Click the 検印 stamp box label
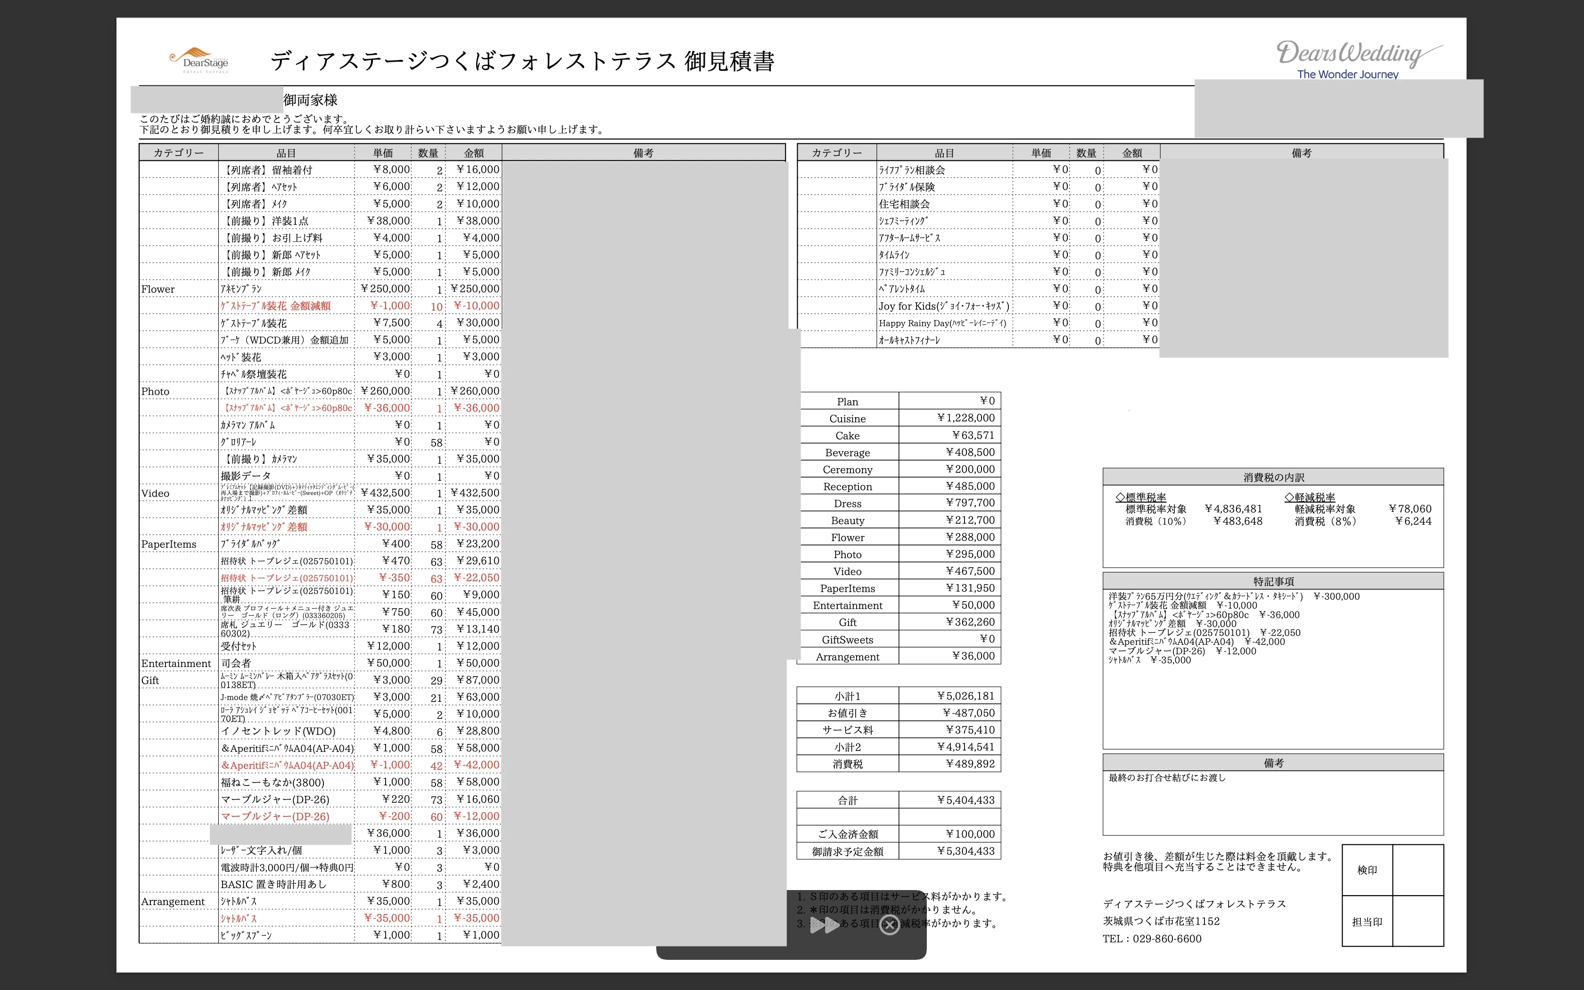Viewport: 1584px width, 990px height. pos(1367,870)
